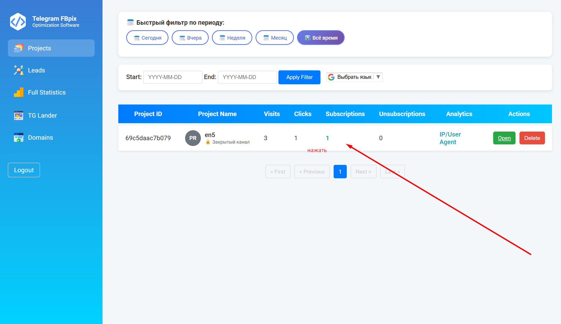Delete the en5 project

click(532, 138)
